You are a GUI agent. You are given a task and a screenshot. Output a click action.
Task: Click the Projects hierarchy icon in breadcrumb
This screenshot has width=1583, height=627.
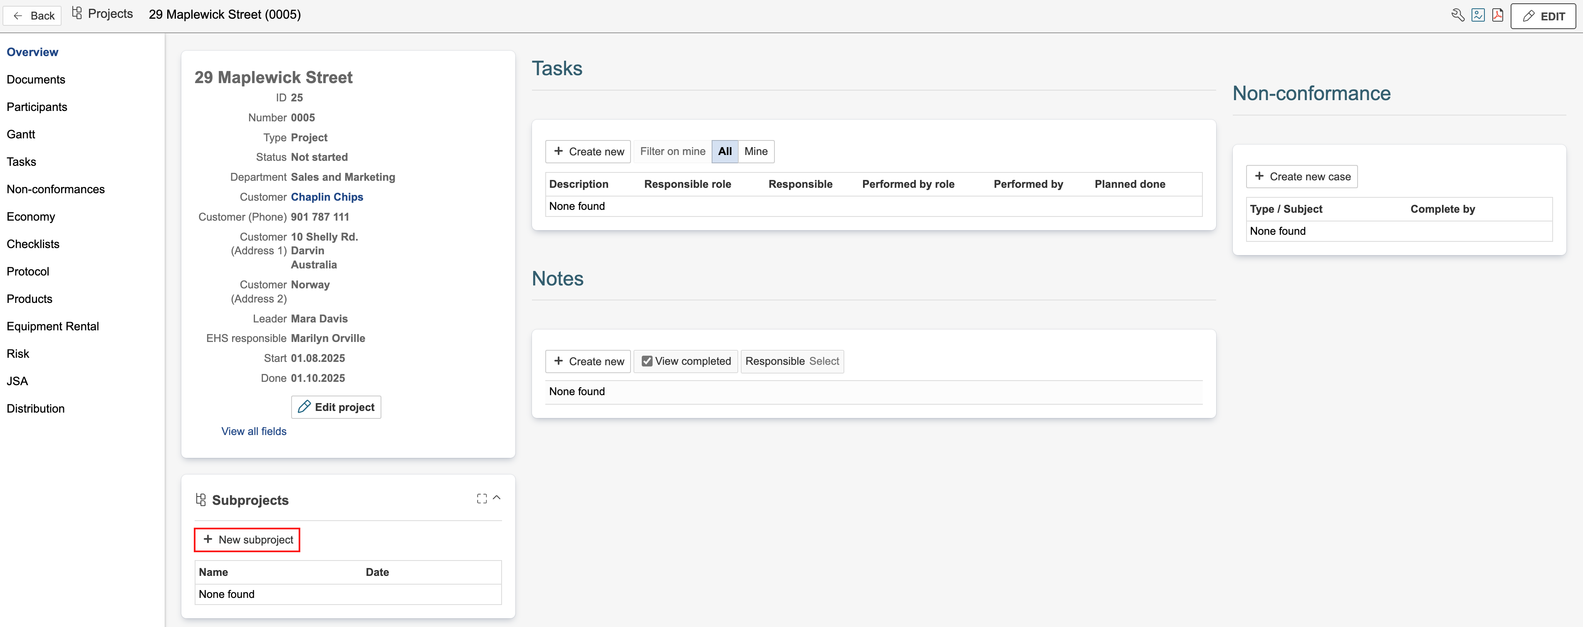[77, 14]
